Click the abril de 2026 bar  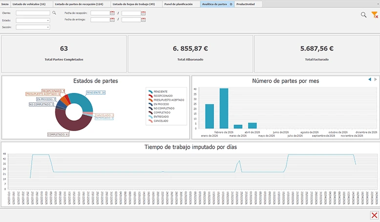tap(253, 126)
